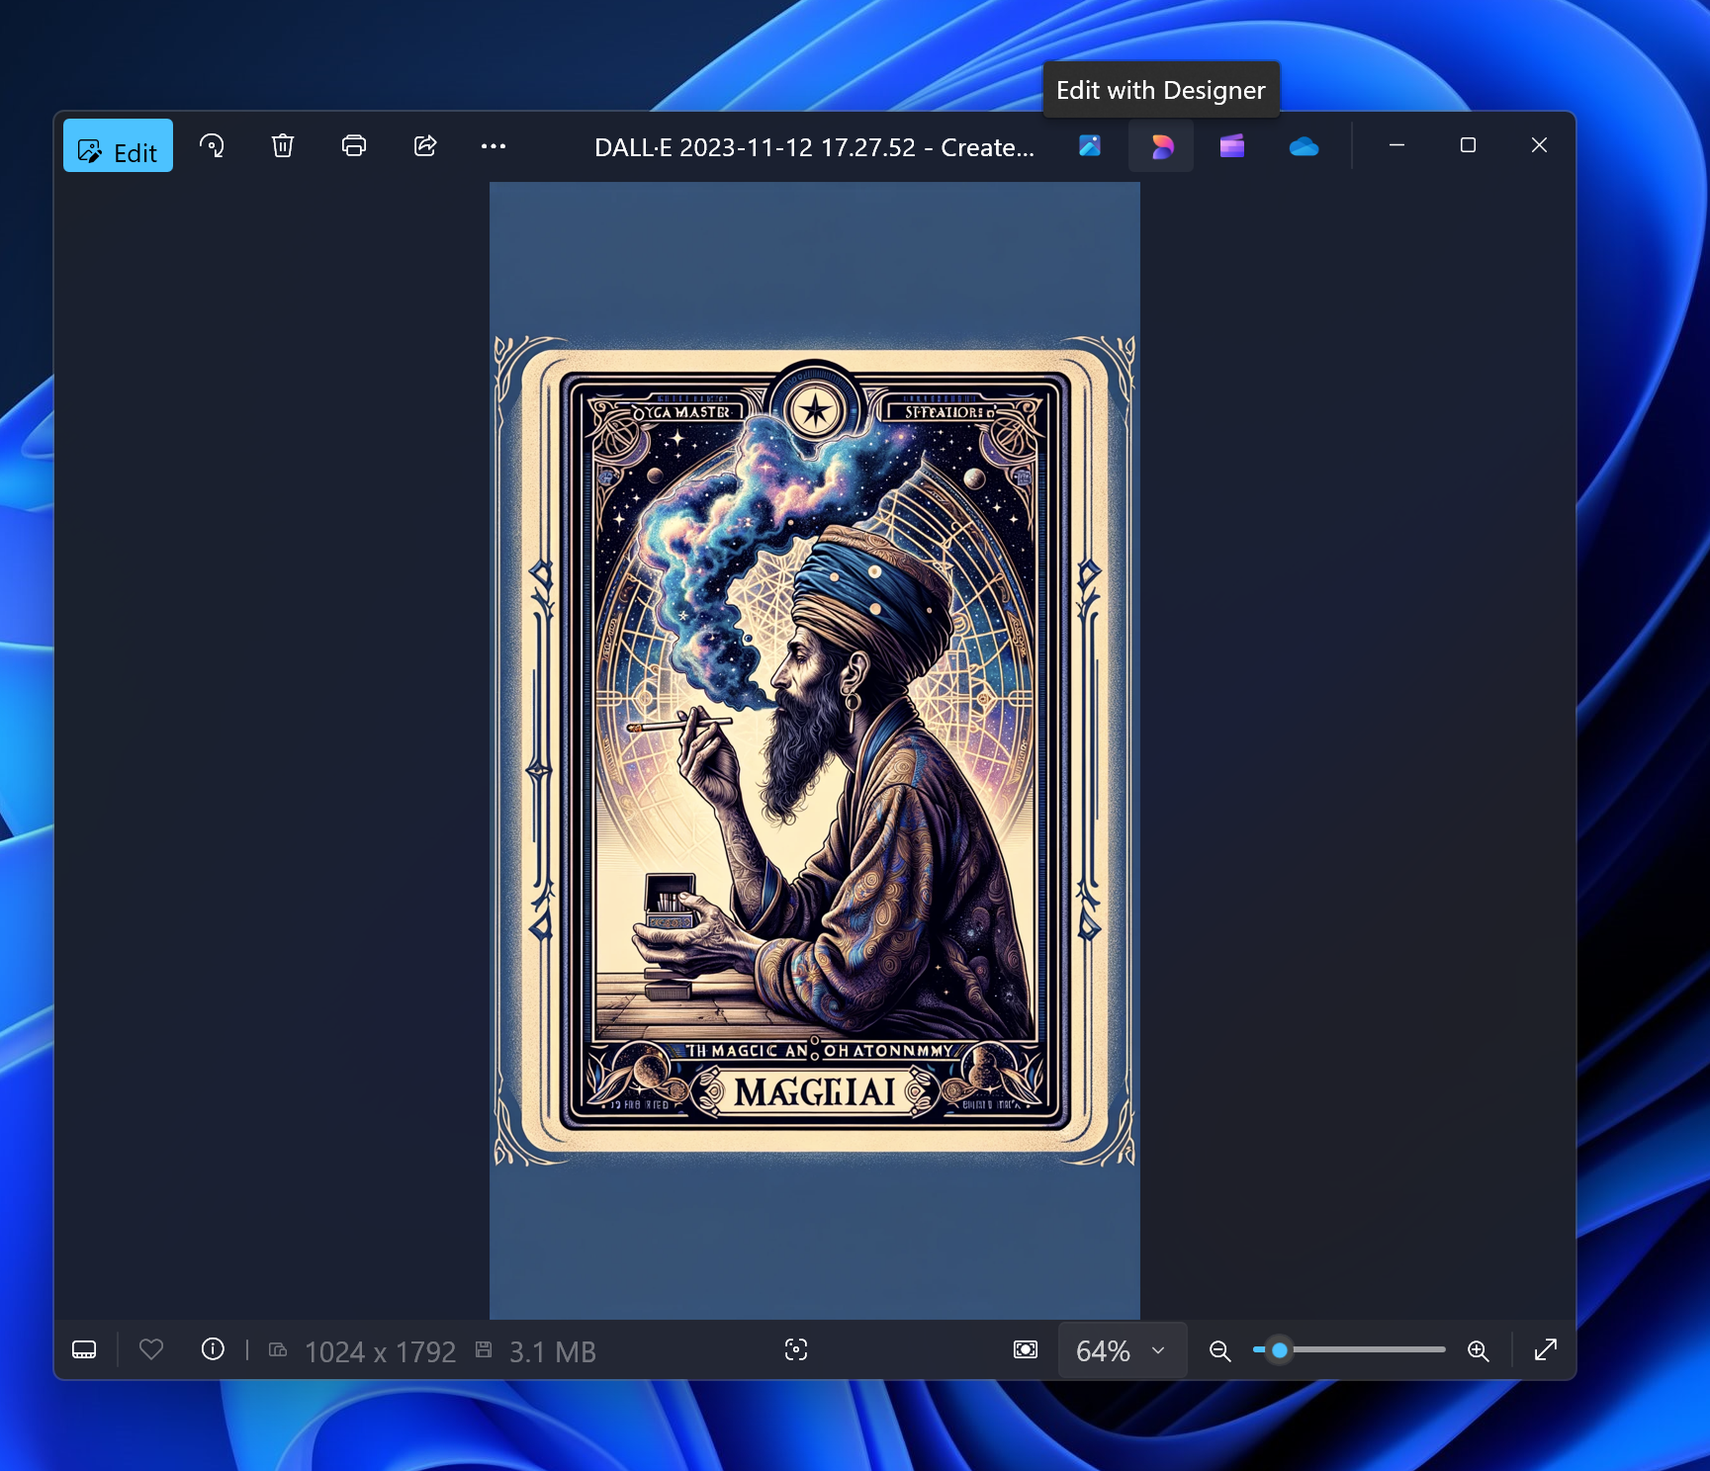Mark the photo as favorite with the heart
This screenshot has height=1471, width=1710.
pos(151,1349)
